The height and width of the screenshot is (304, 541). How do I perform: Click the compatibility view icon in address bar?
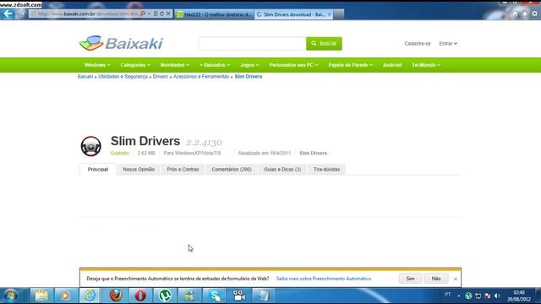pos(156,14)
